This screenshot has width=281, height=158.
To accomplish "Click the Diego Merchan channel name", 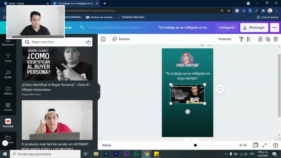I will click(x=31, y=94).
